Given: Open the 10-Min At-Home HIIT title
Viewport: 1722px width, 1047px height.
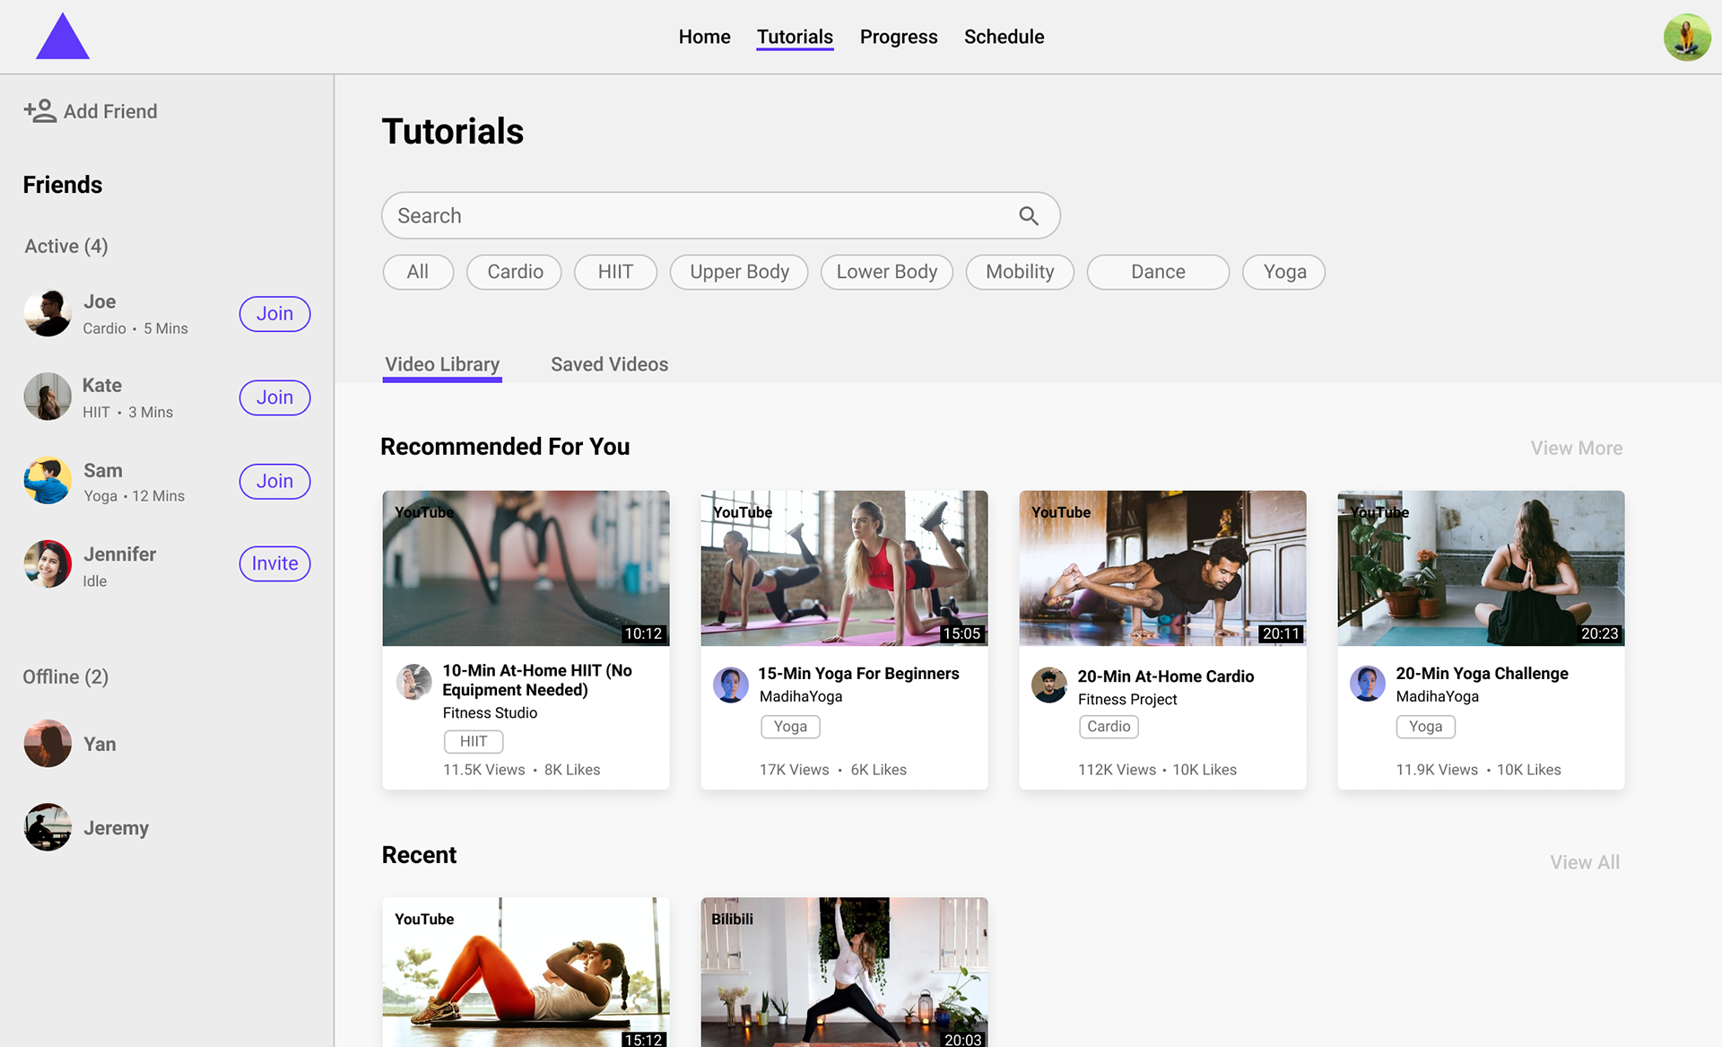Looking at the screenshot, I should tap(537, 680).
